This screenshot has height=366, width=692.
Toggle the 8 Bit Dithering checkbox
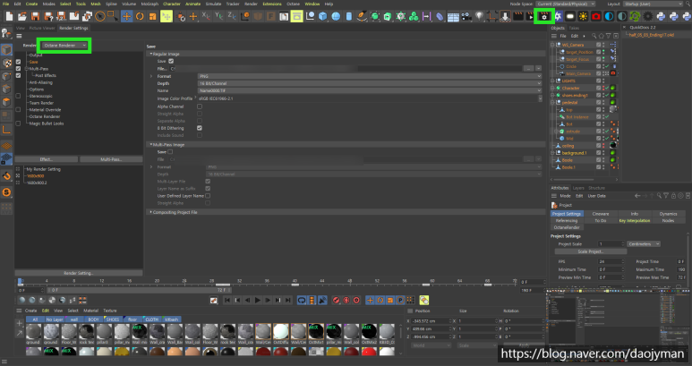tap(200, 128)
